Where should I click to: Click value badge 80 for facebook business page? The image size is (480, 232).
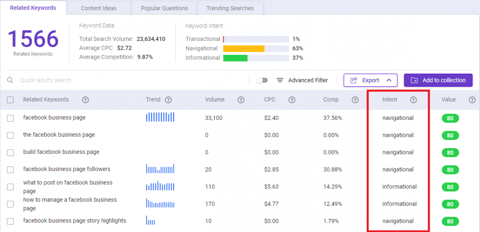click(450, 118)
